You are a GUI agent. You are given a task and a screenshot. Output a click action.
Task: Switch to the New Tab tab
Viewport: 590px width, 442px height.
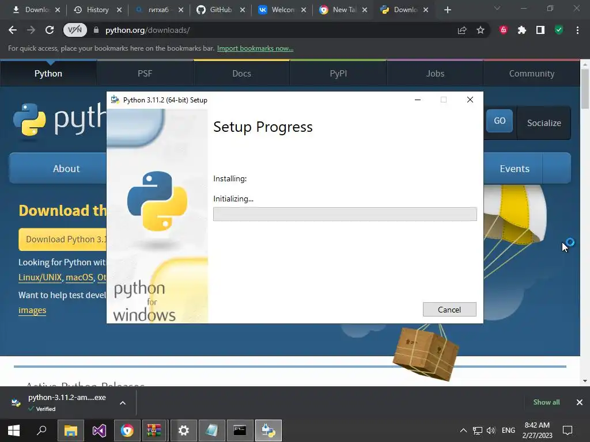point(344,10)
